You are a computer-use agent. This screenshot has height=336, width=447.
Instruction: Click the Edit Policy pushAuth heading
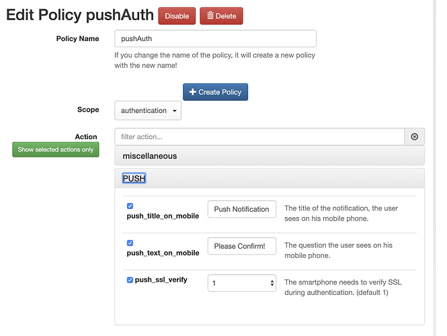point(80,15)
